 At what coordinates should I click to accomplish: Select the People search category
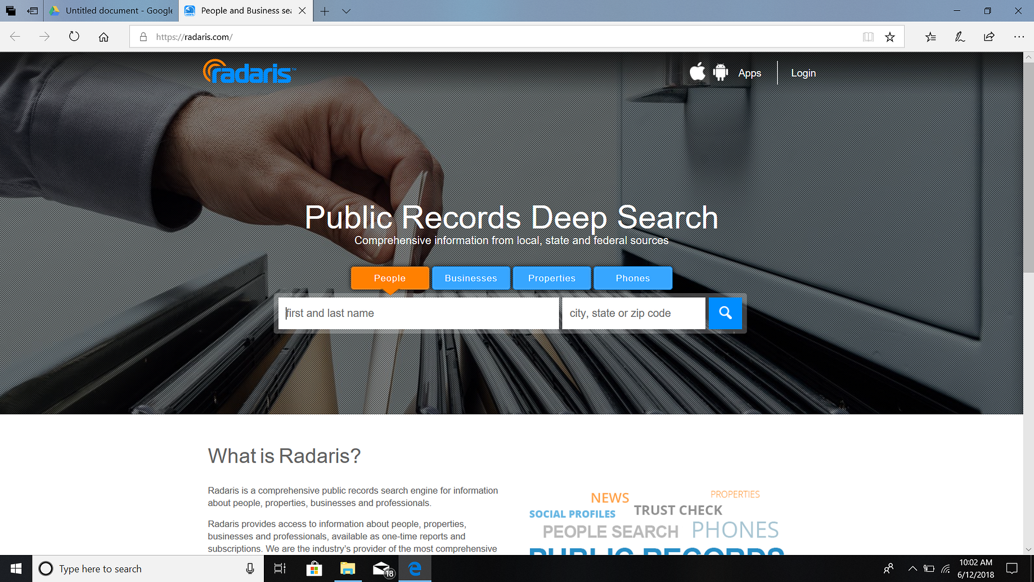click(389, 277)
